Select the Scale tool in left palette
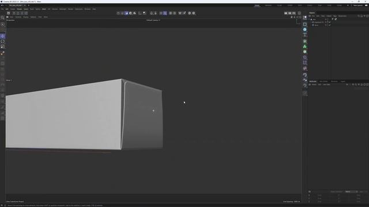369x207 pixels. tap(2, 47)
